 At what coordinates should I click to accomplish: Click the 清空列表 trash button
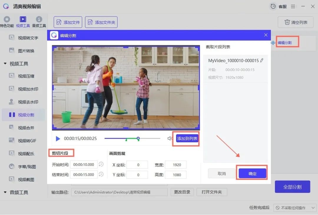pos(296,22)
